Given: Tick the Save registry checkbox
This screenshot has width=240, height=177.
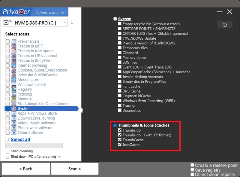Looking at the screenshot, I should (x=192, y=170).
